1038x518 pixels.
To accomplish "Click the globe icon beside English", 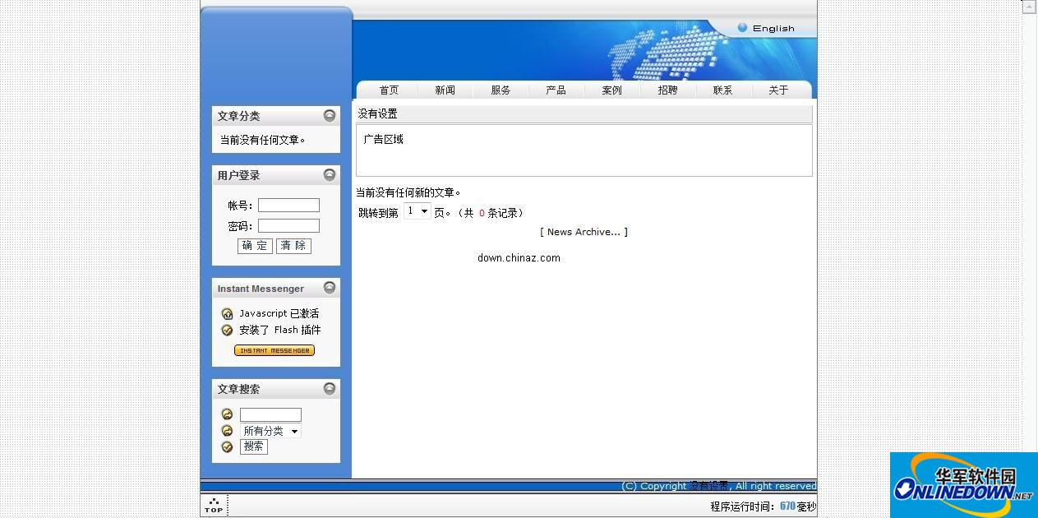I will click(x=742, y=27).
